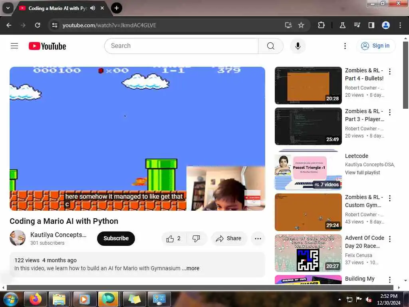The height and width of the screenshot is (307, 409).
Task: Open options menu for Building My video
Action: [x=390, y=279]
